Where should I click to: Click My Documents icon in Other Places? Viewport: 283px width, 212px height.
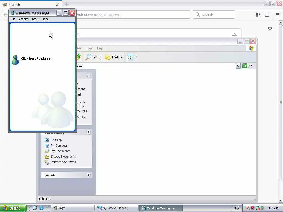click(x=47, y=151)
